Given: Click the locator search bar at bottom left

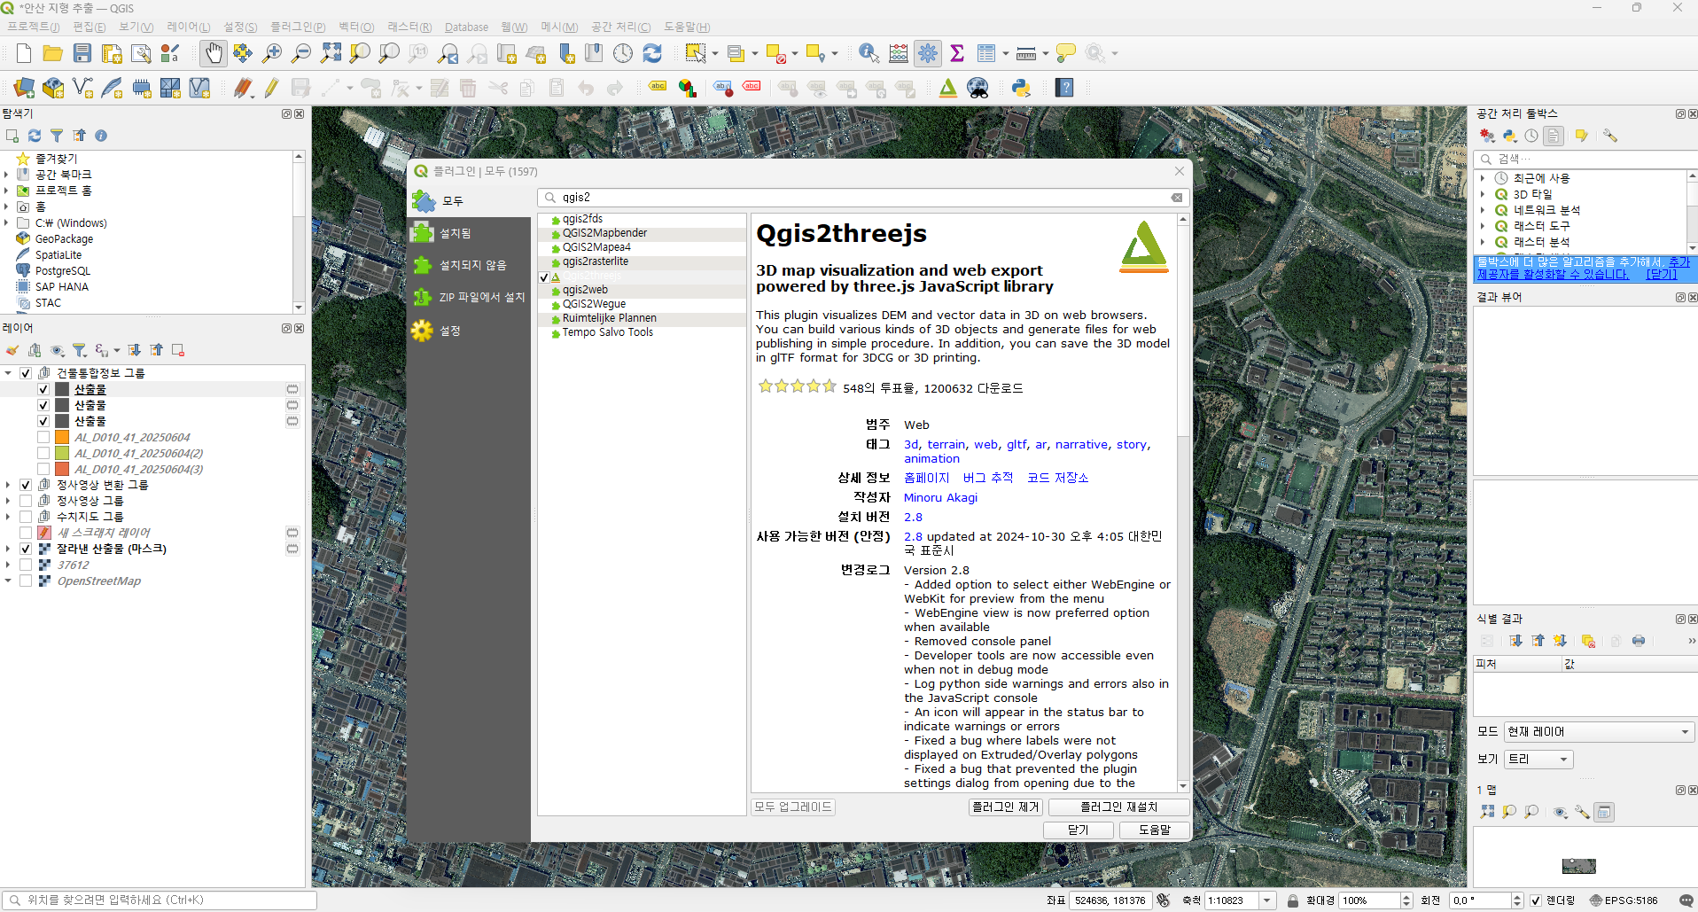Looking at the screenshot, I should (160, 900).
